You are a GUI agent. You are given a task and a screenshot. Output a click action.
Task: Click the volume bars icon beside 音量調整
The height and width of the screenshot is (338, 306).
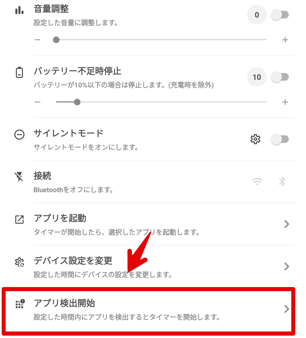click(20, 10)
